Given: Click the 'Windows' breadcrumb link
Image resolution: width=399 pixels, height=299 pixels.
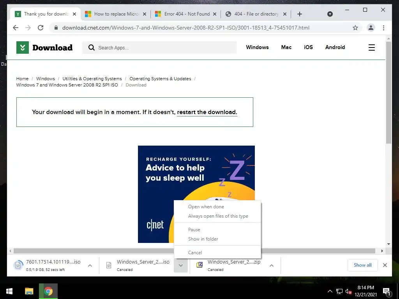Looking at the screenshot, I should tap(45, 79).
